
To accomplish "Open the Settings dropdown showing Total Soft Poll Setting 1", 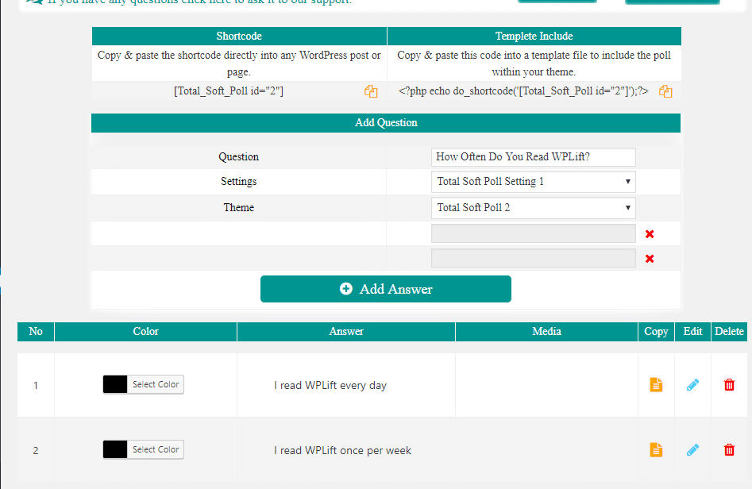I will [x=534, y=182].
